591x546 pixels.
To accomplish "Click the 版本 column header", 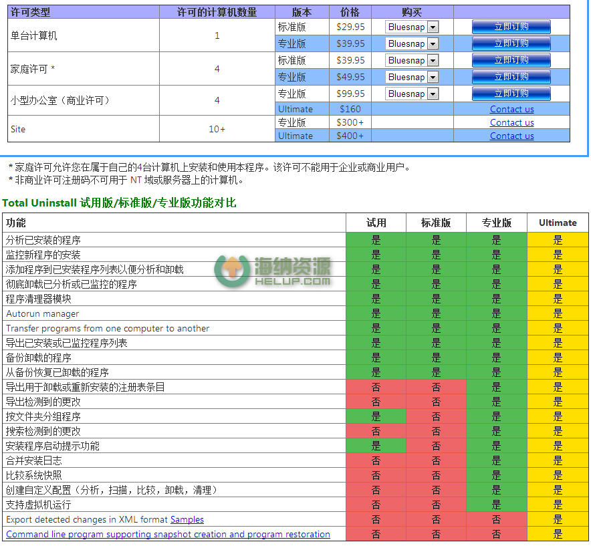I will point(302,13).
